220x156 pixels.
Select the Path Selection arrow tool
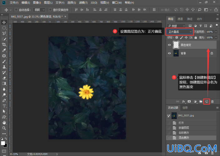click(x=4, y=111)
